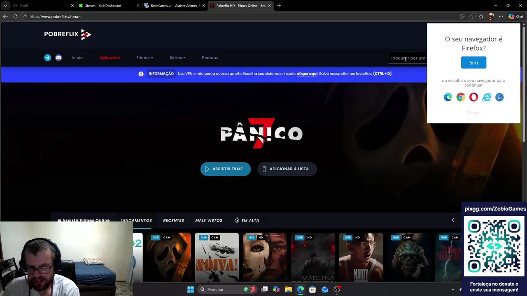This screenshot has width=527, height=296.
Task: Open the Pânico ghostface movie poster
Action: point(169,257)
